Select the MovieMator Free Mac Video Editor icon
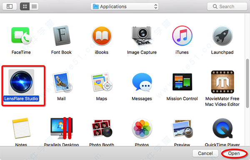 pyautogui.click(x=222, y=82)
